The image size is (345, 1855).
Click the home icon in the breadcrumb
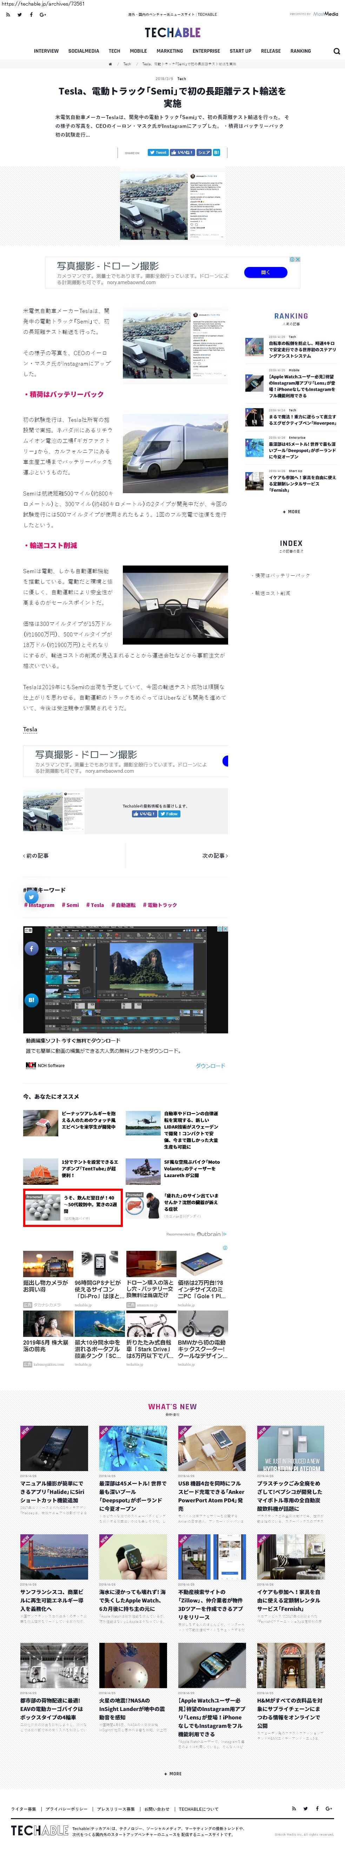pyautogui.click(x=110, y=64)
